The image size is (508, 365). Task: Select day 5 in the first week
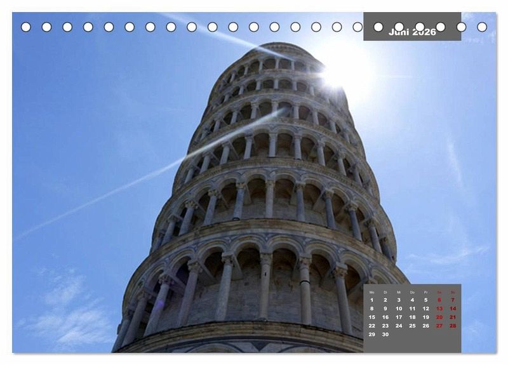(425, 300)
